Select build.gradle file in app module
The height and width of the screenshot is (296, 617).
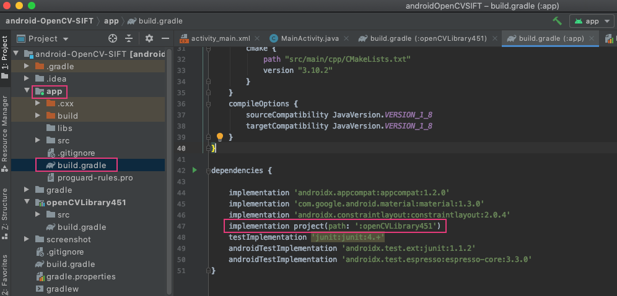tap(76, 165)
